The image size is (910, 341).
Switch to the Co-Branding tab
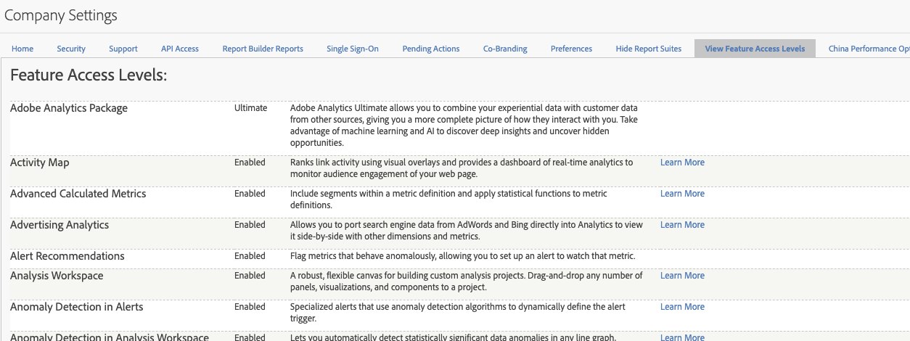[505, 49]
